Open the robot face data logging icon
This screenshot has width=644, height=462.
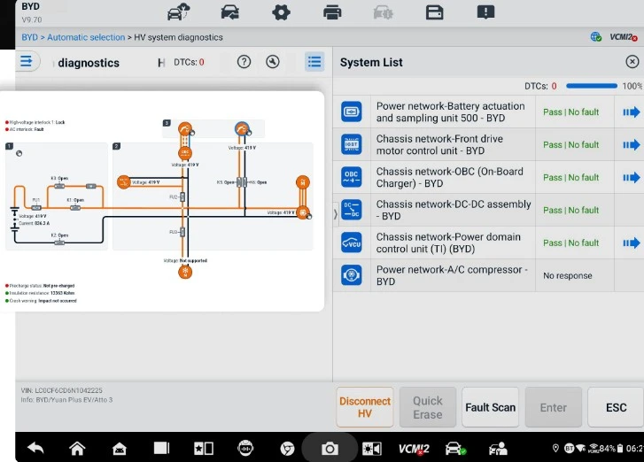(245, 448)
